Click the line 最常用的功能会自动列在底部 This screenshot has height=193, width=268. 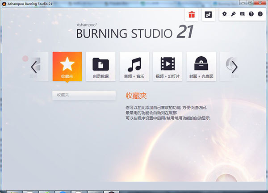151,113
